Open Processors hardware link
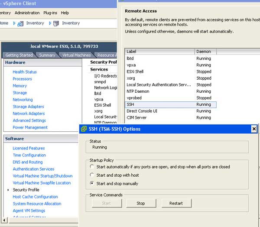This screenshot has width=260, height=227. (22, 79)
